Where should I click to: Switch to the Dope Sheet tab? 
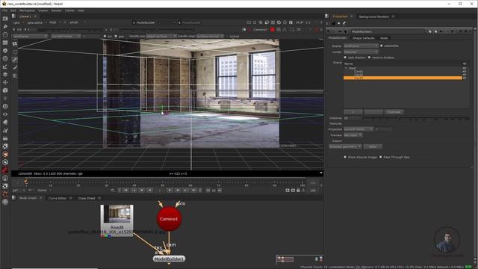(87, 198)
